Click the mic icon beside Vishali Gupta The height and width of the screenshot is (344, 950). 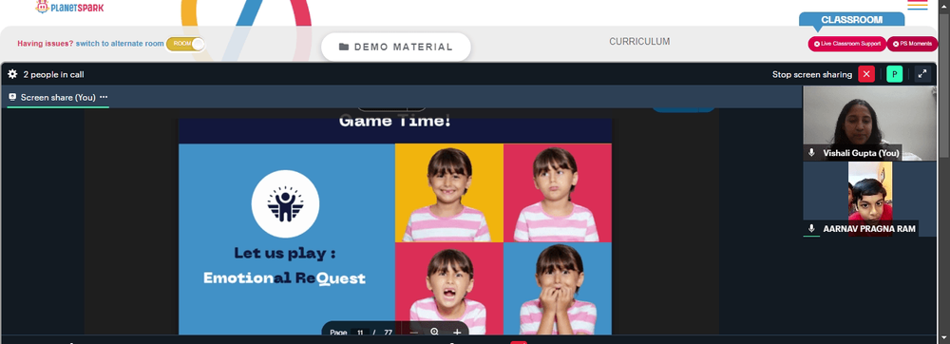[x=812, y=153]
